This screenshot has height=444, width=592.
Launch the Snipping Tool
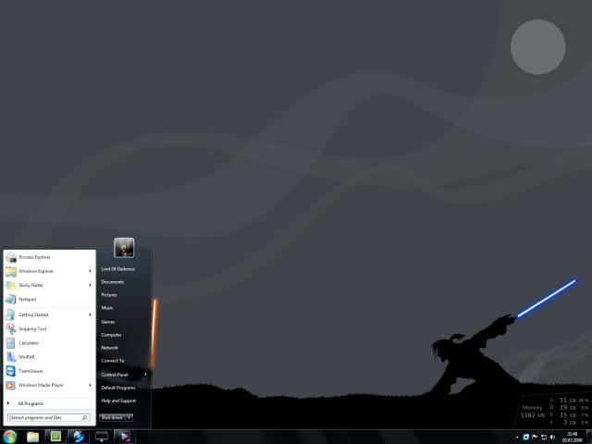click(x=49, y=329)
